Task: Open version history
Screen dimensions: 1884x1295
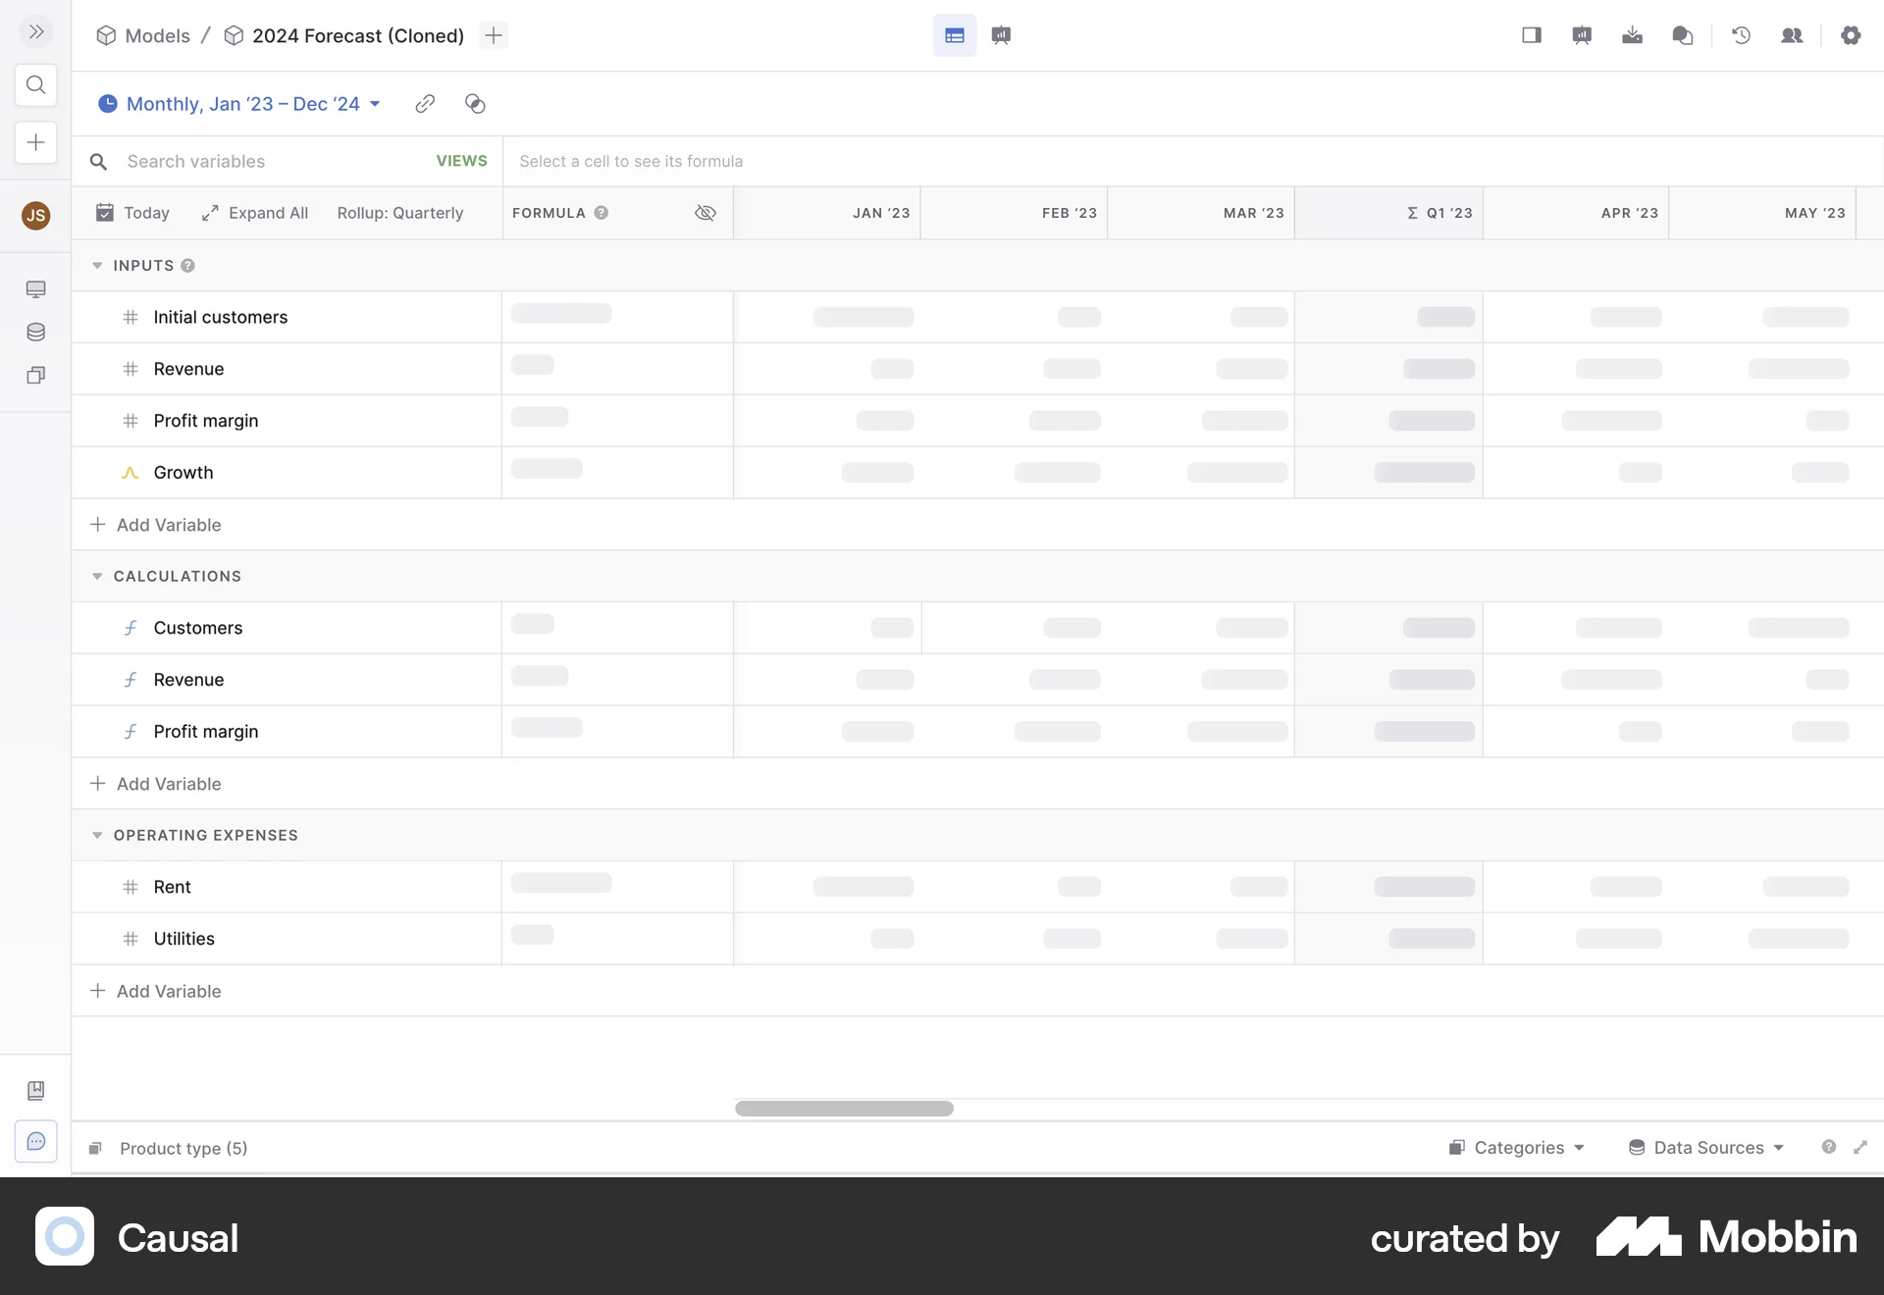Action: [1741, 35]
